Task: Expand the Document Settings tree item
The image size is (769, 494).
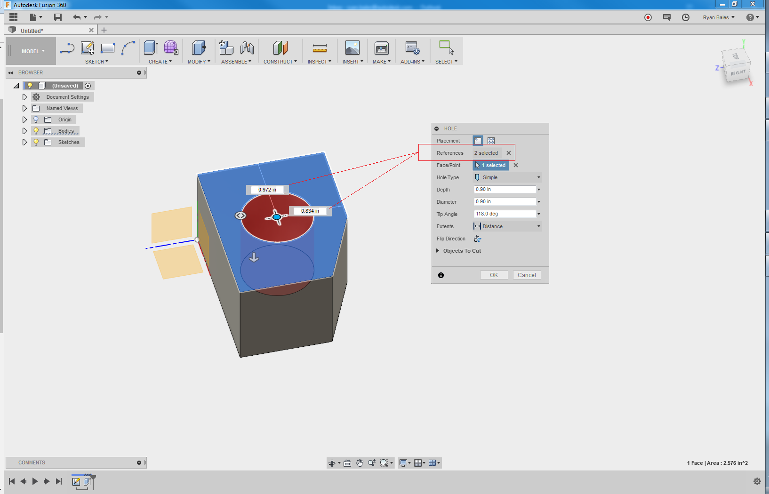Action: pos(24,97)
